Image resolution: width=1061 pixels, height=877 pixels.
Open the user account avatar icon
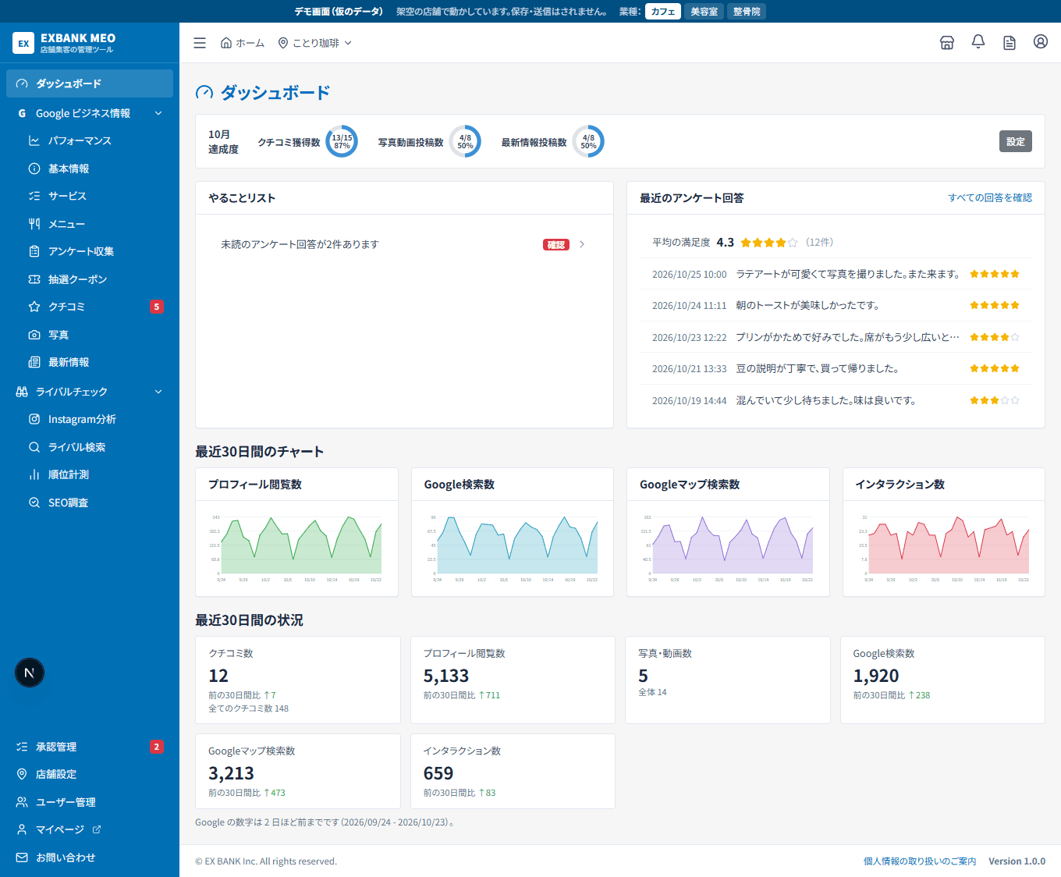1041,42
